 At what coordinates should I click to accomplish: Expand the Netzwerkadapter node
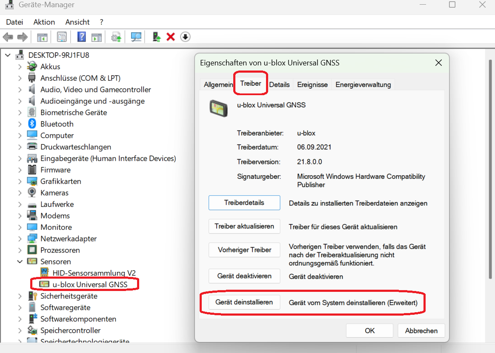pyautogui.click(x=20, y=239)
